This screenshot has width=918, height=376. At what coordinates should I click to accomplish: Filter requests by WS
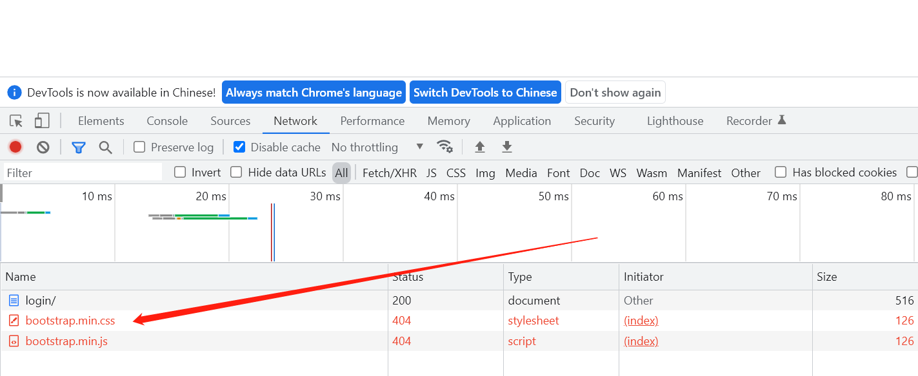[618, 173]
